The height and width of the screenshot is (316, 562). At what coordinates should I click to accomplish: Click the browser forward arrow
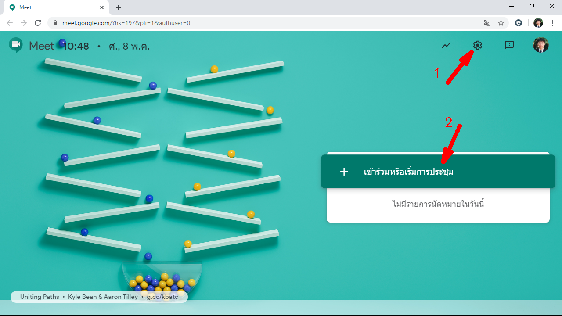click(x=24, y=23)
